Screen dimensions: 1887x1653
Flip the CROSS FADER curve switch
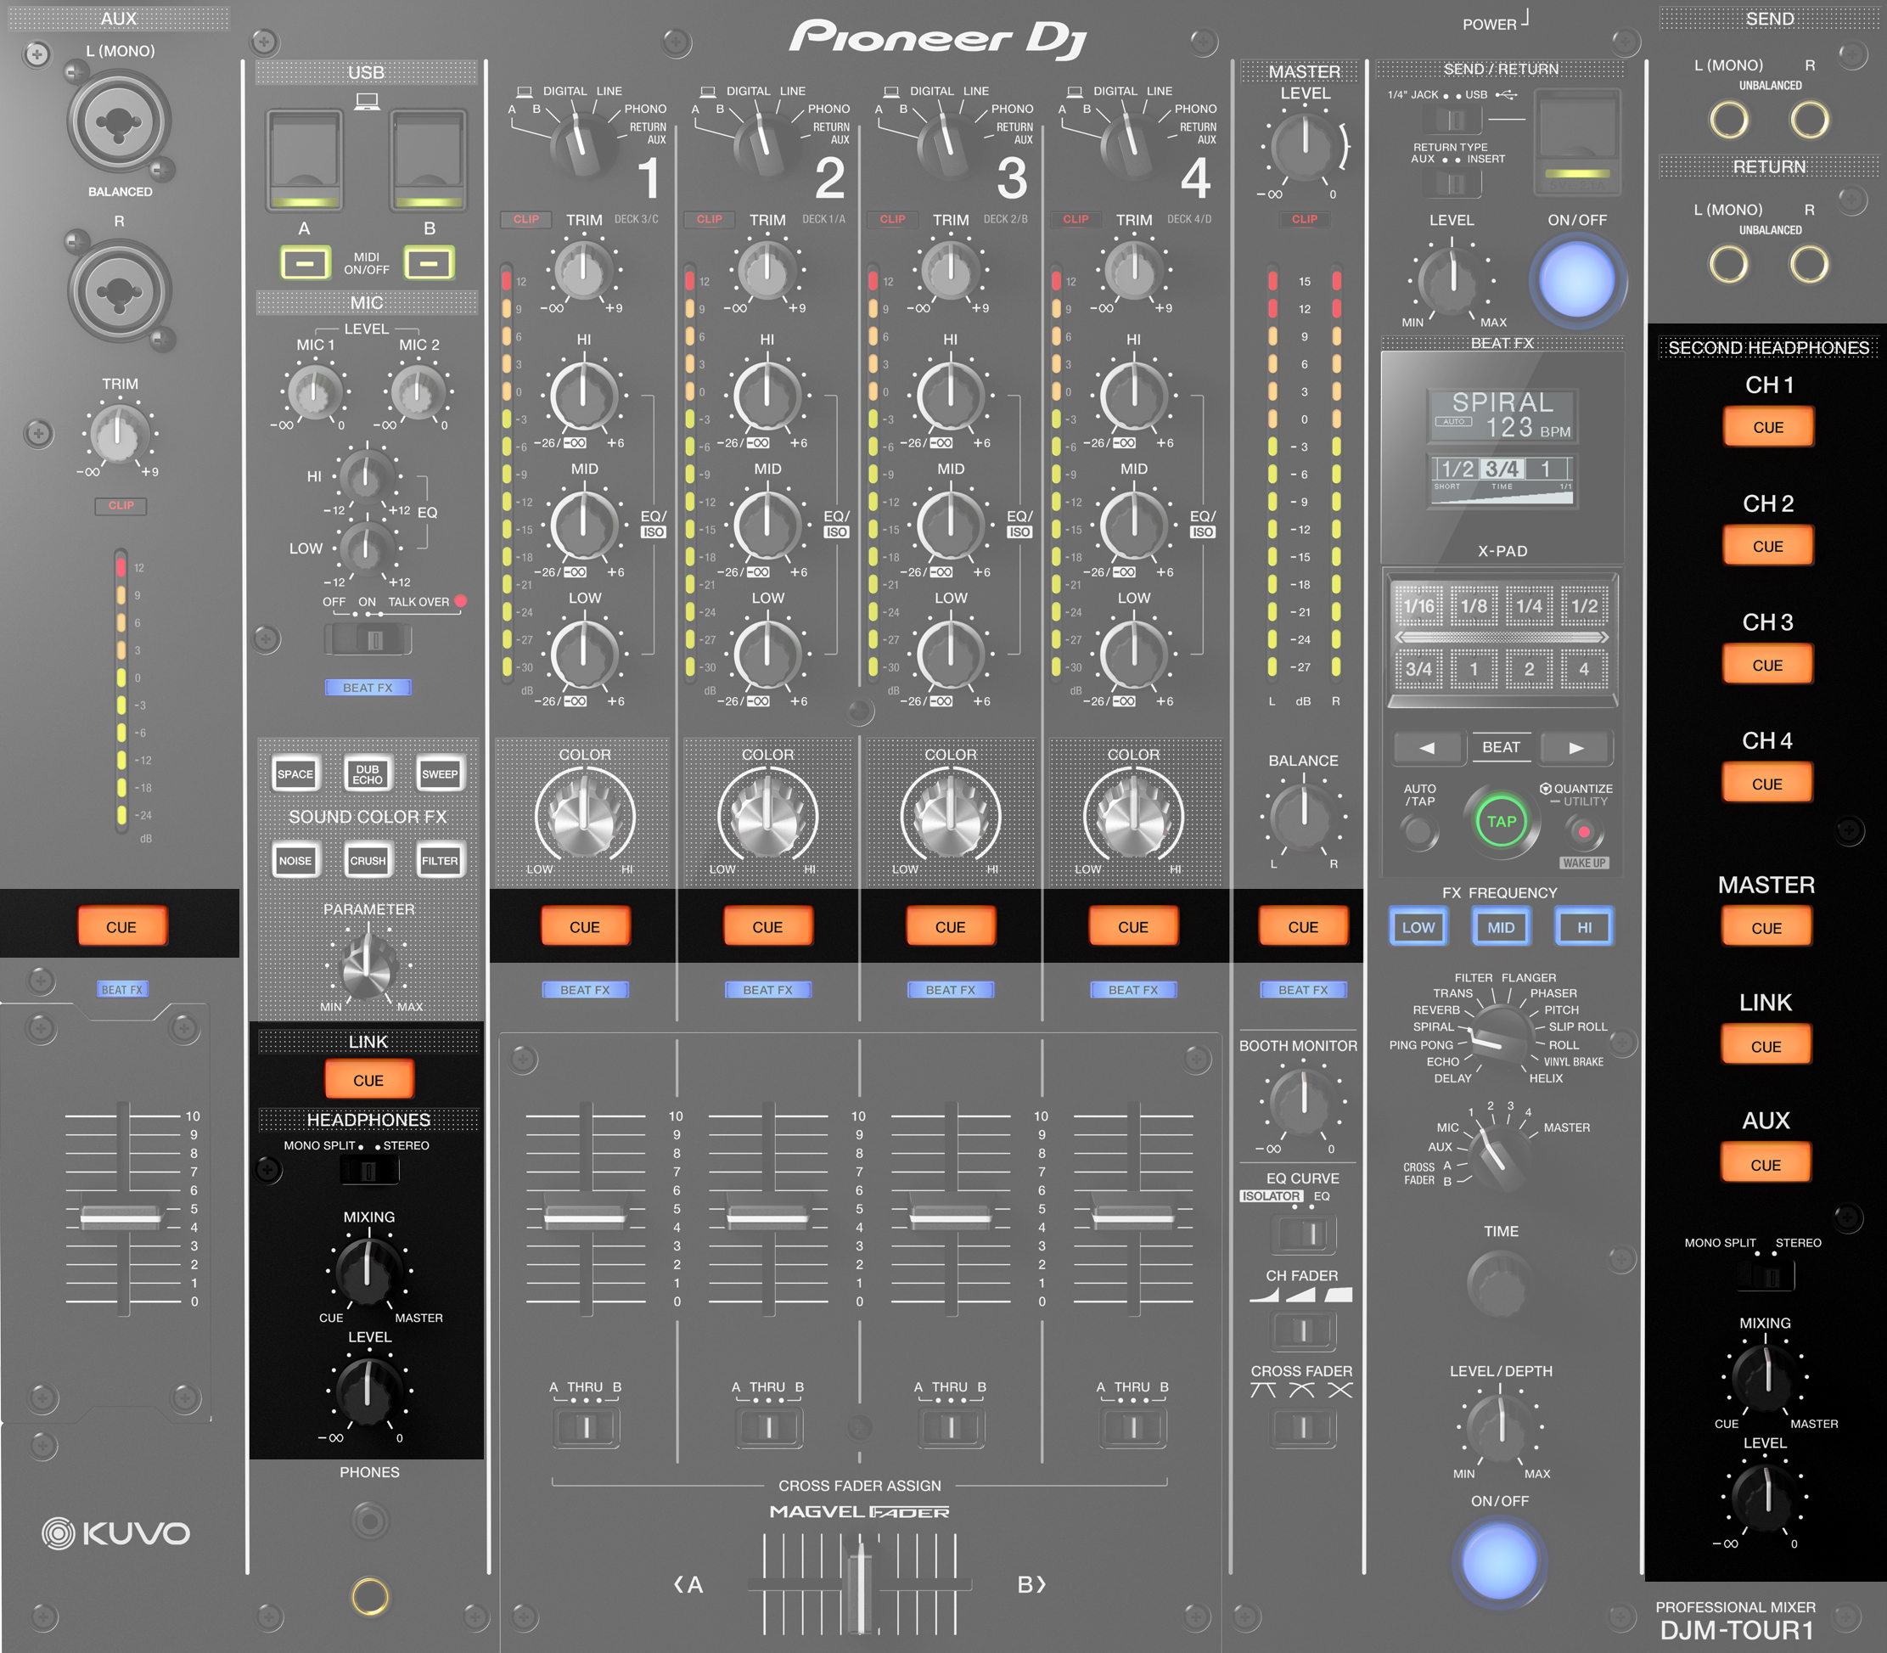(1303, 1428)
